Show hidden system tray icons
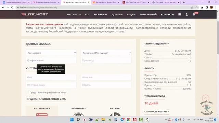This screenshot has height=123, width=219. (x=166, y=120)
